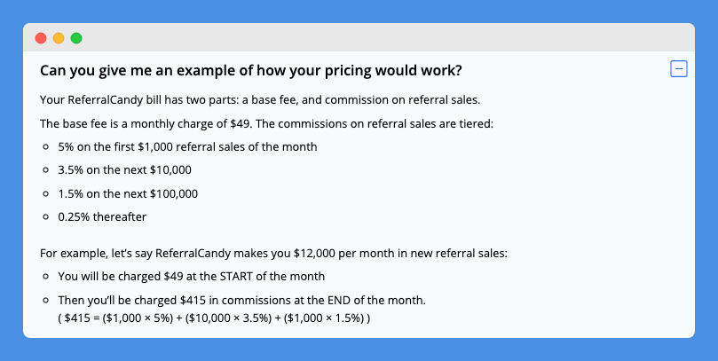This screenshot has height=361, width=718.
Task: Select the '3.5% on the next $10,000' bullet text
Action: click(124, 170)
